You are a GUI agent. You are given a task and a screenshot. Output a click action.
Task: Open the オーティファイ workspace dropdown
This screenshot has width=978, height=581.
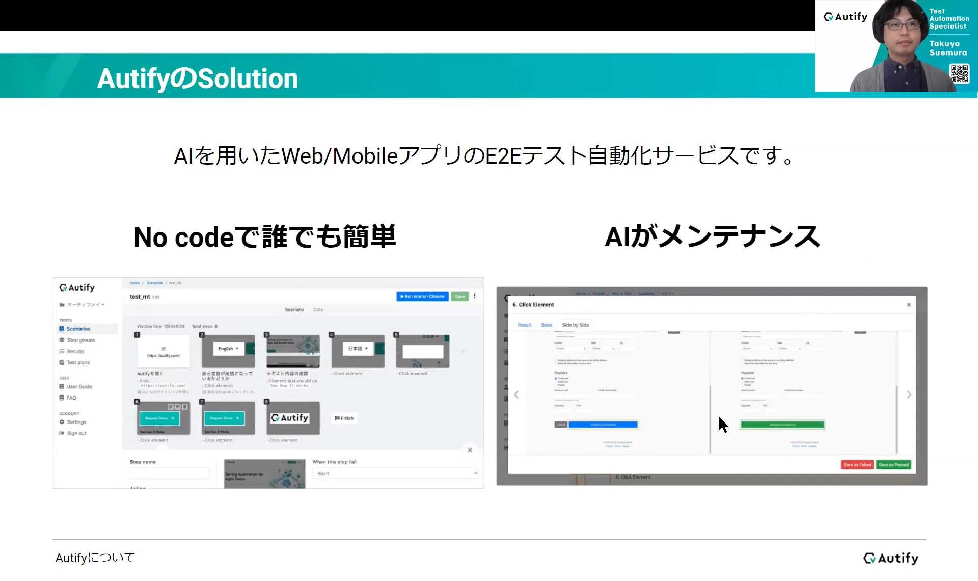(x=82, y=305)
